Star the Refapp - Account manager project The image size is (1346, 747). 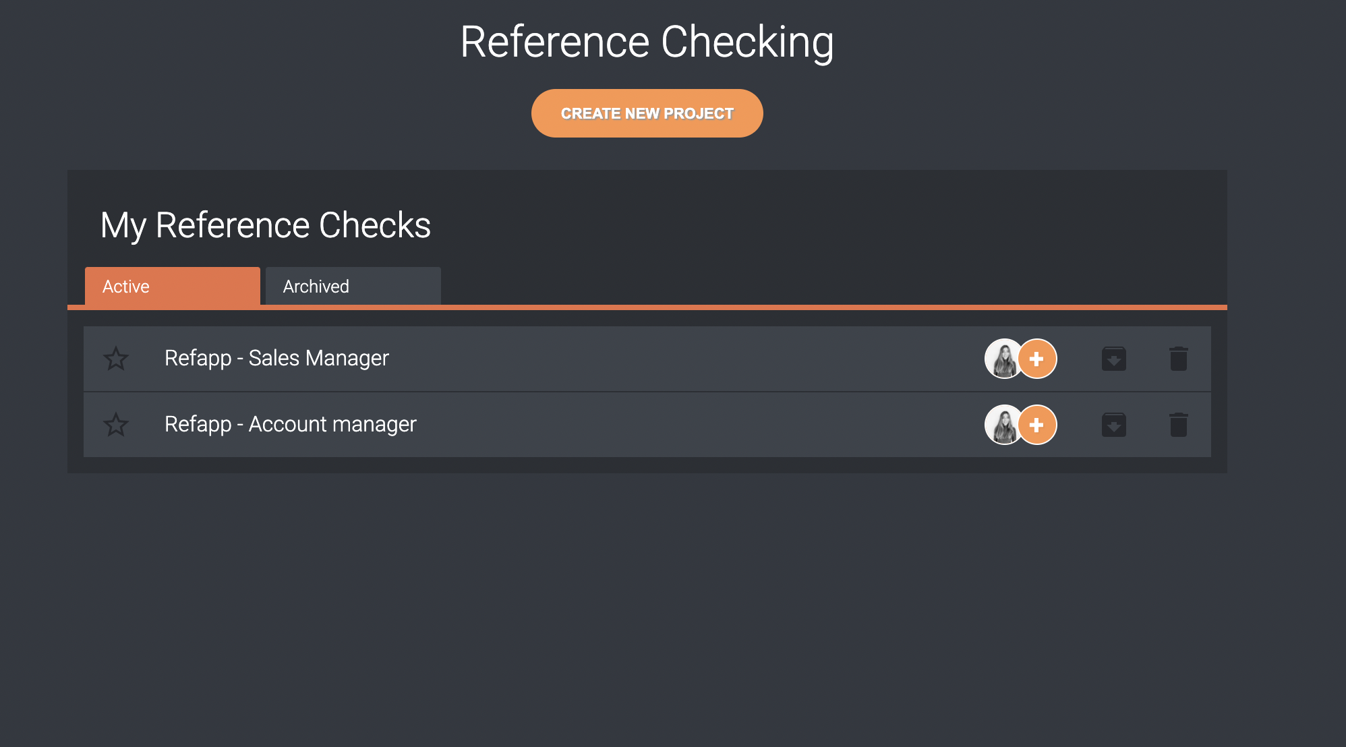pyautogui.click(x=115, y=425)
